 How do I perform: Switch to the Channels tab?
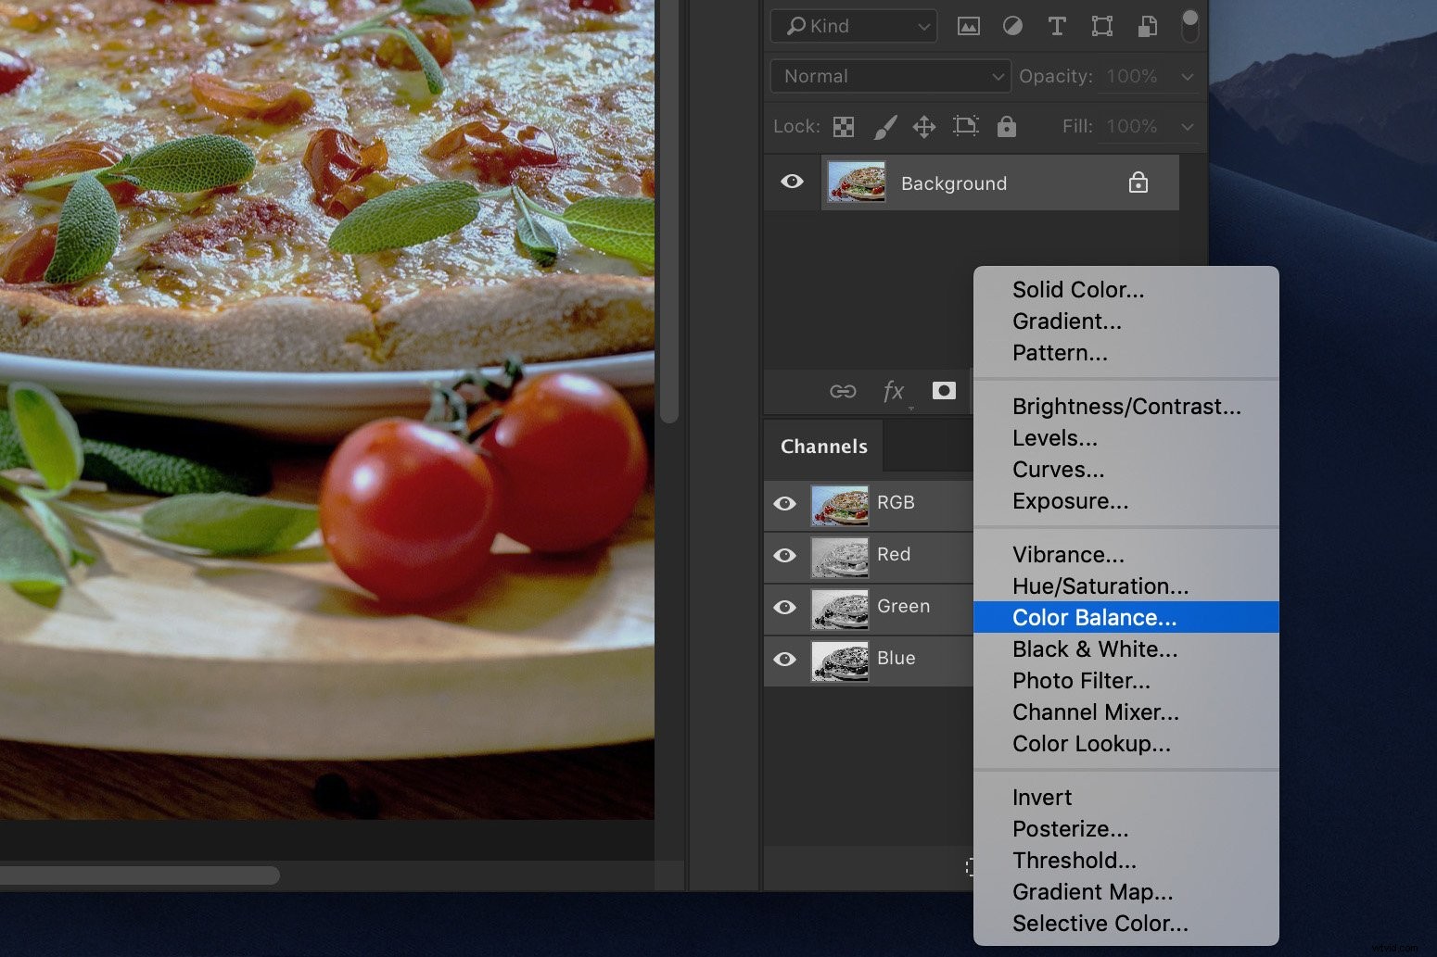(x=822, y=446)
